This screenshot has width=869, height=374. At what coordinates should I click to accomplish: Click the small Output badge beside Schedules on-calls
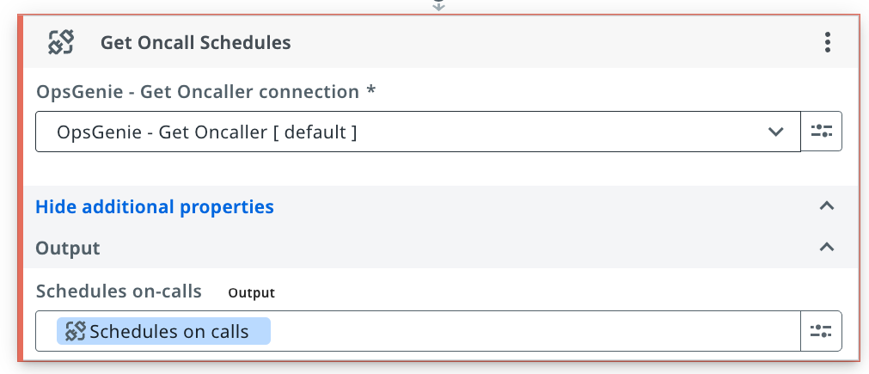click(252, 292)
